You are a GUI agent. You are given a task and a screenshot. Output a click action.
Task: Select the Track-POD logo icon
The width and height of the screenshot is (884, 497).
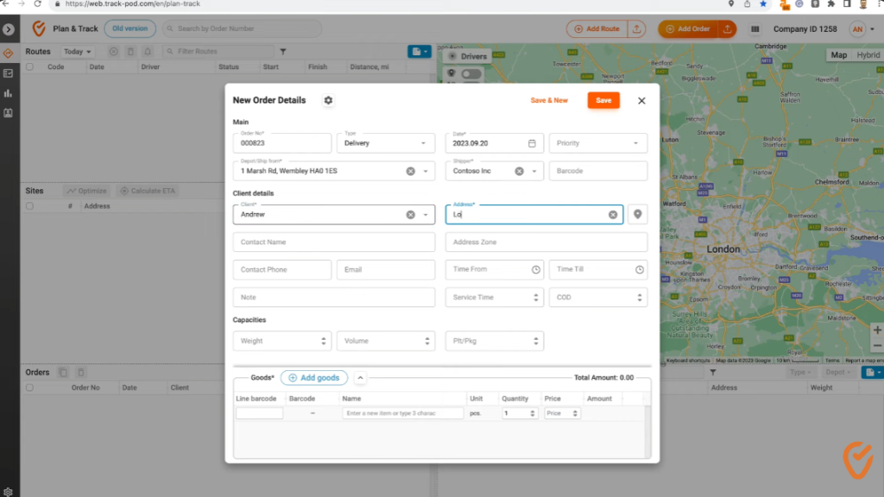point(39,28)
